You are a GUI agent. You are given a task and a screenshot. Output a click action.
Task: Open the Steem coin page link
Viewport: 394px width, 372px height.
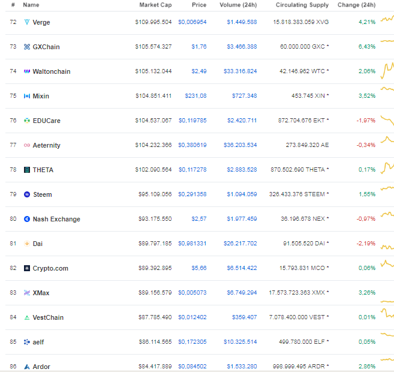43,195
